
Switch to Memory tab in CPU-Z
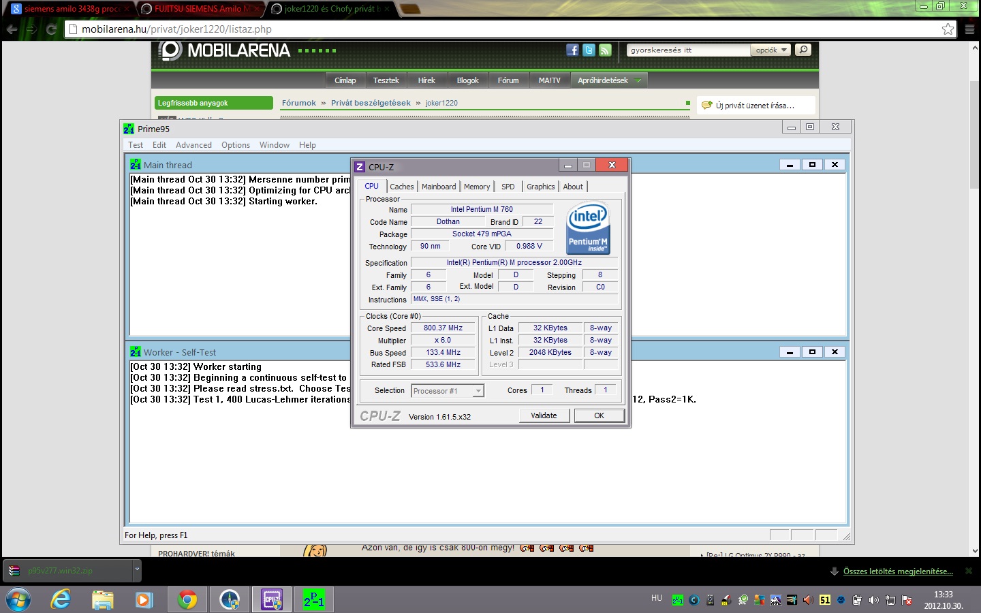(x=477, y=187)
